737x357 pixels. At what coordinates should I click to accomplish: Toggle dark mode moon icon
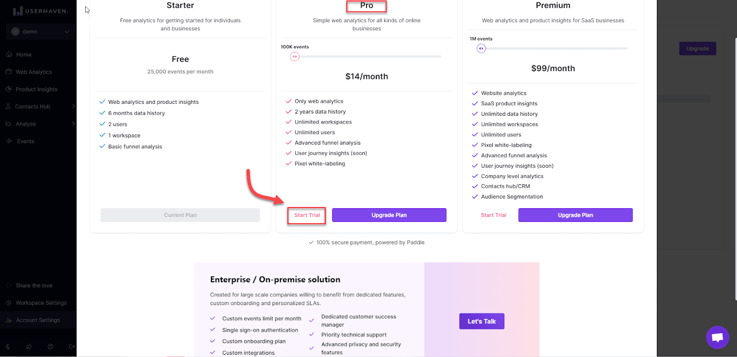(8, 347)
